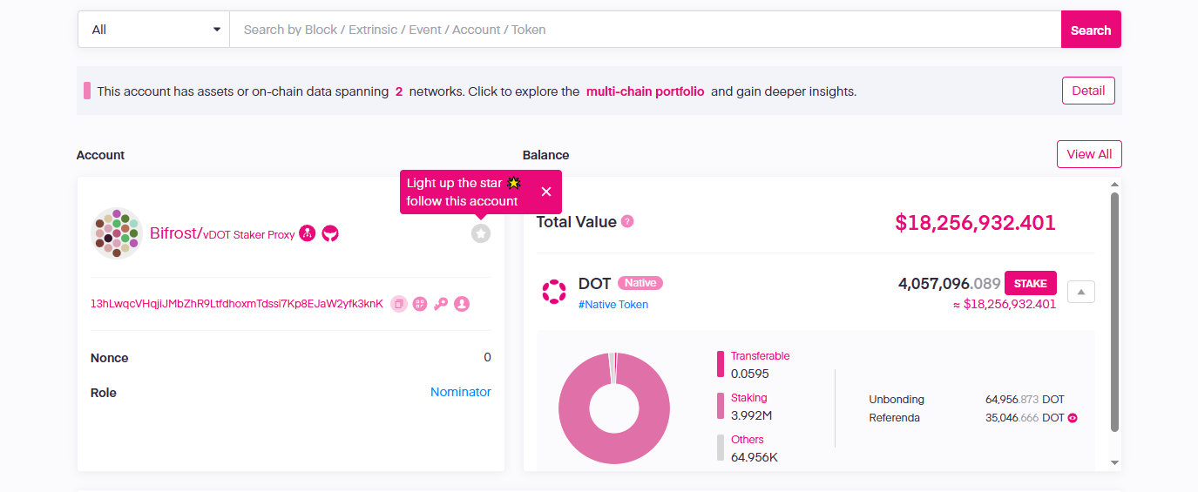Copy the account address
This screenshot has height=492, width=1198.
398,304
